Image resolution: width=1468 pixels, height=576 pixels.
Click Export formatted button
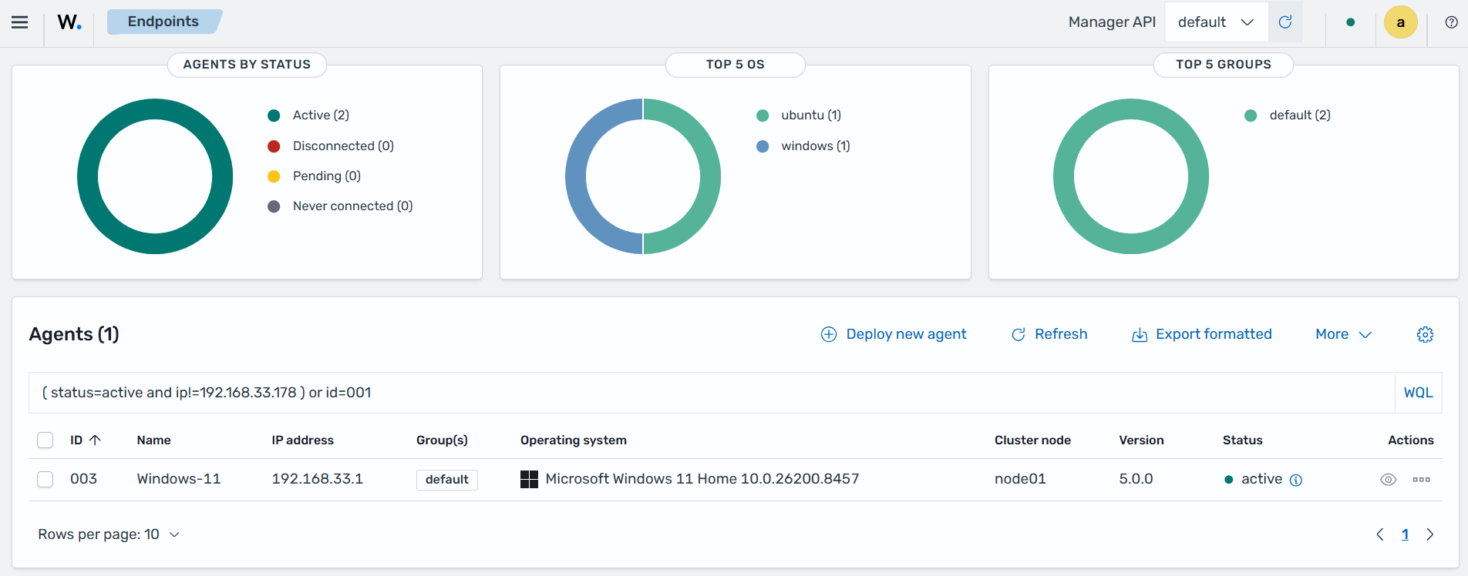[1202, 334]
